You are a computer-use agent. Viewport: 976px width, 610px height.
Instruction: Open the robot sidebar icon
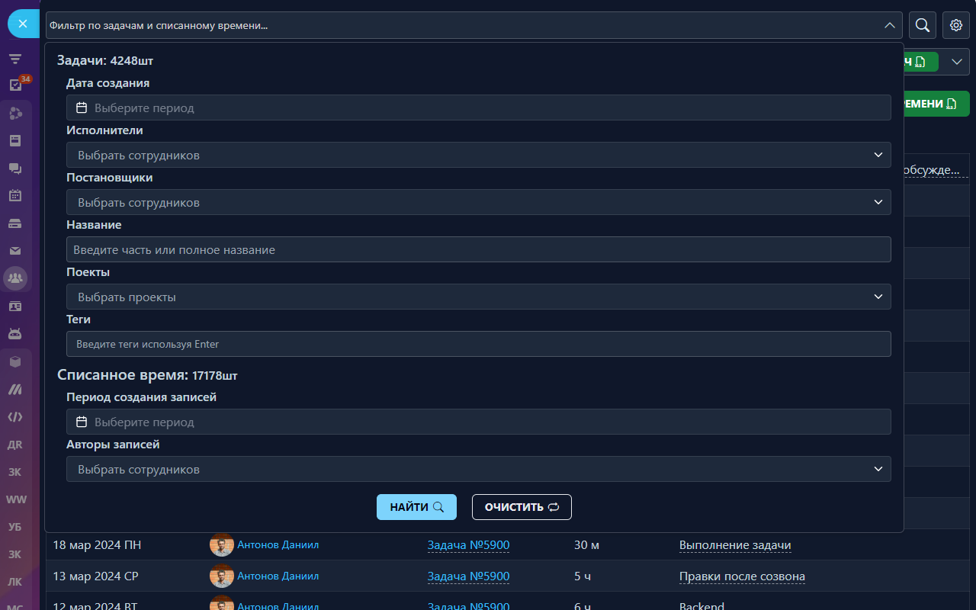click(x=15, y=333)
